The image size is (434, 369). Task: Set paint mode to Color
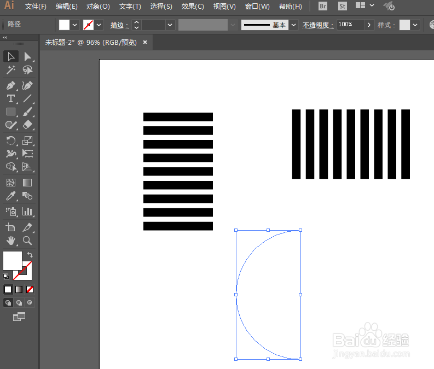8,289
